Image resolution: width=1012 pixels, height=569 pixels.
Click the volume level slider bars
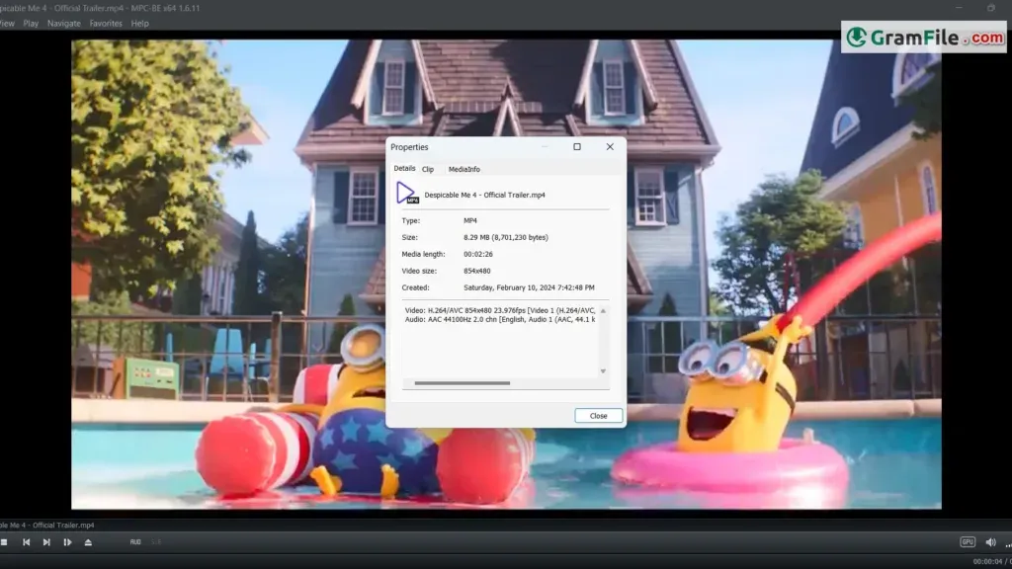pyautogui.click(x=1008, y=543)
